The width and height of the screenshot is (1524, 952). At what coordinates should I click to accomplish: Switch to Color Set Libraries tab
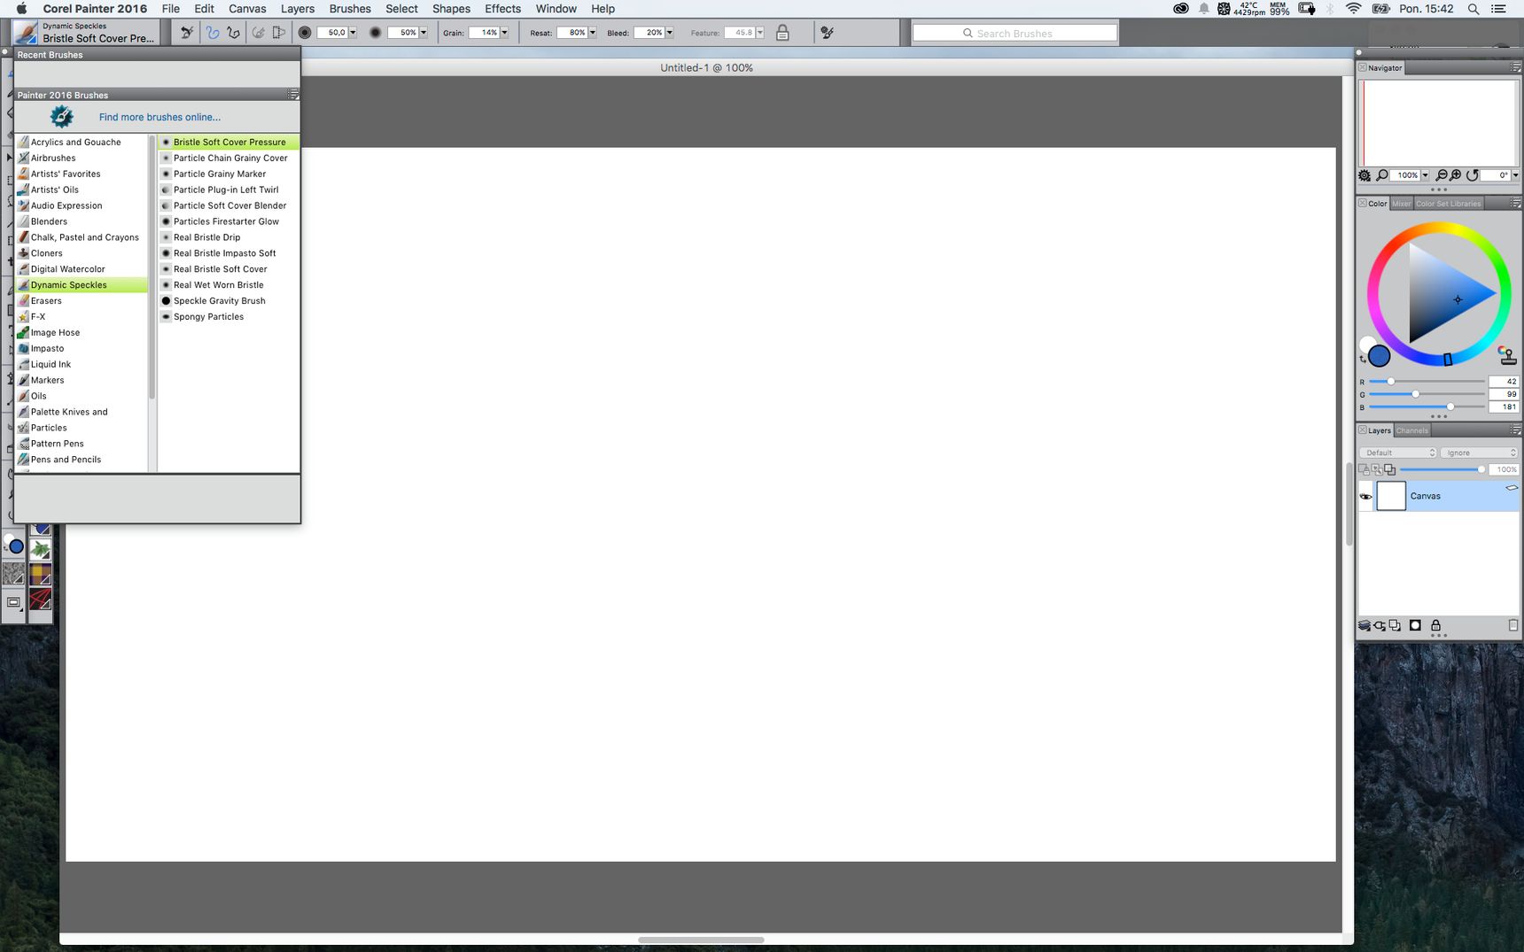pos(1448,204)
